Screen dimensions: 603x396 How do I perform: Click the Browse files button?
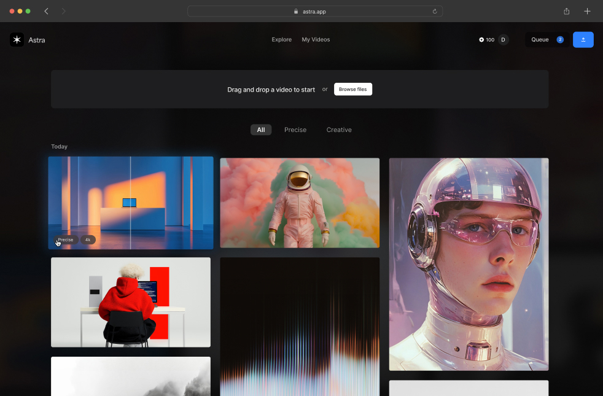point(352,89)
